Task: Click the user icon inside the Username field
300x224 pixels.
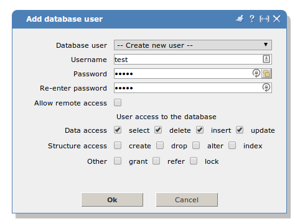Action: point(266,59)
